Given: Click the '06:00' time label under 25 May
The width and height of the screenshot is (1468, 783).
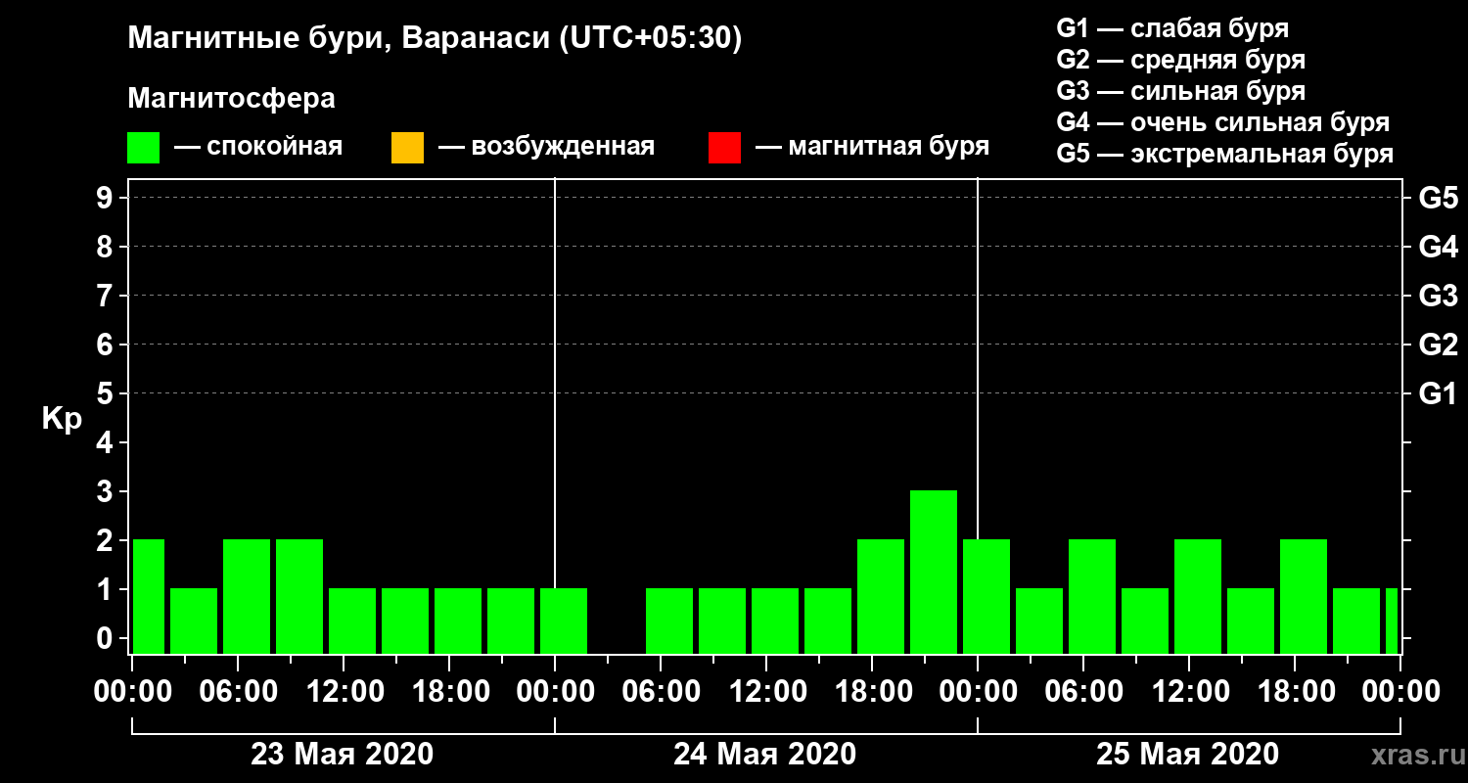Looking at the screenshot, I should tap(1083, 692).
